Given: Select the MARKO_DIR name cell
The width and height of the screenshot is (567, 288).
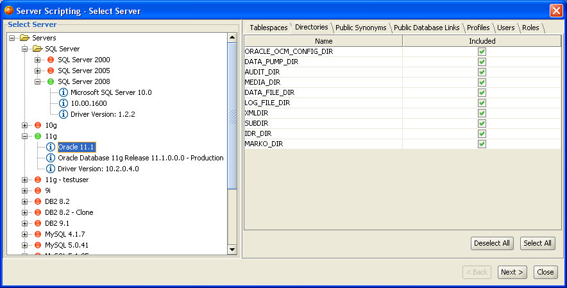Looking at the screenshot, I should pyautogui.click(x=323, y=144).
